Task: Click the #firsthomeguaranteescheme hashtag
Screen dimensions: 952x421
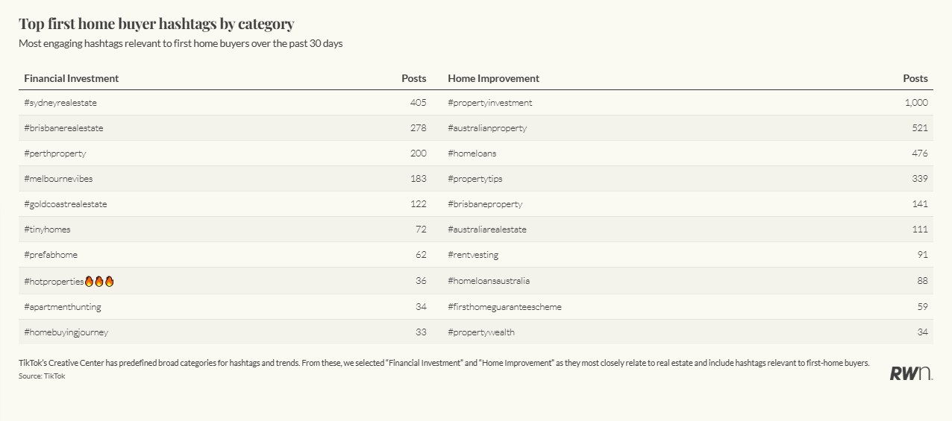Action: click(x=505, y=307)
